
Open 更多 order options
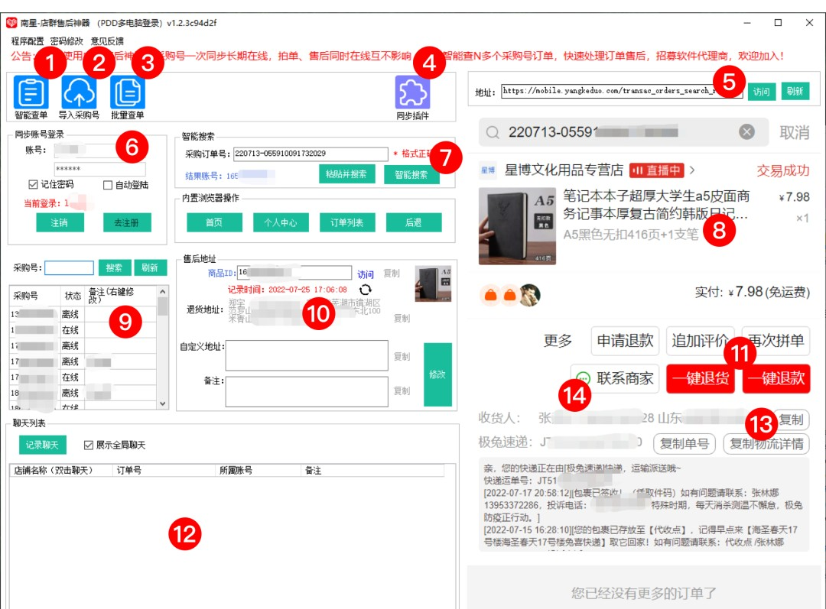558,341
